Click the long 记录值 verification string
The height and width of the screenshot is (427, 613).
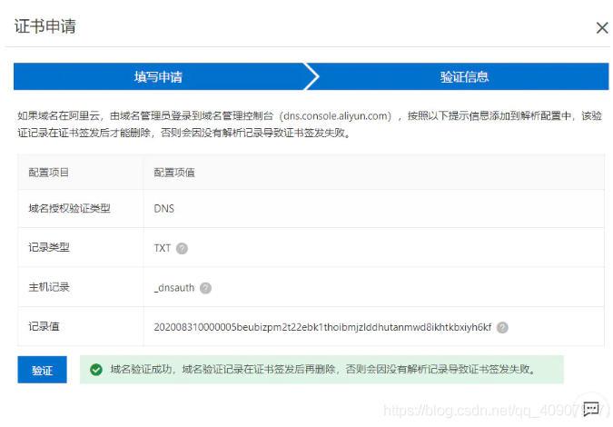tap(322, 327)
